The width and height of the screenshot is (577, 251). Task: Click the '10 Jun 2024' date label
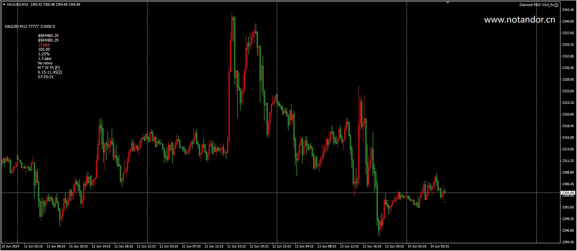click(x=11, y=246)
